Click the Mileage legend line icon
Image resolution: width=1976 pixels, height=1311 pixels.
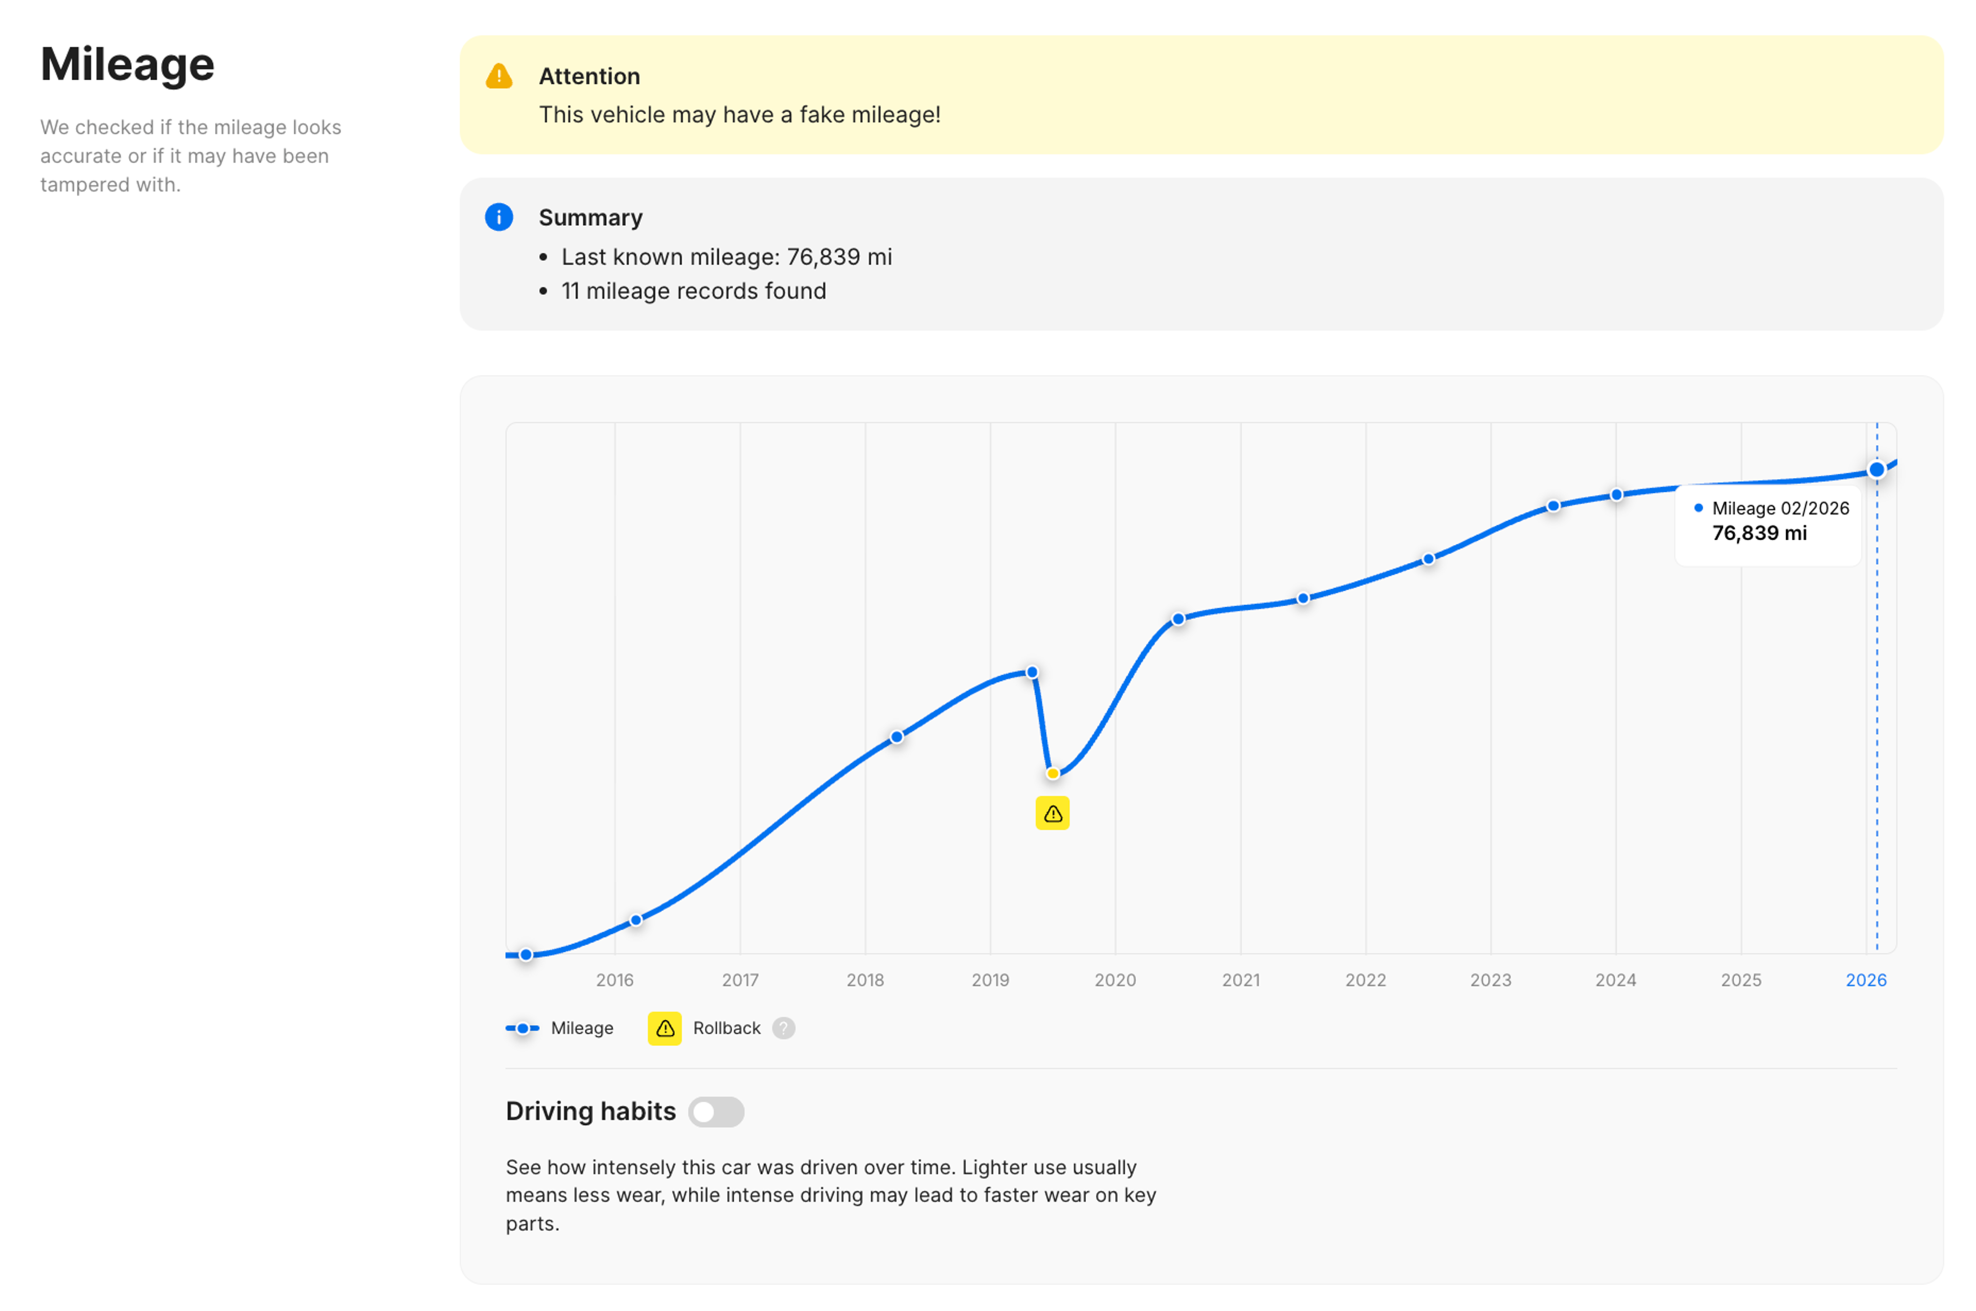[x=521, y=1029]
